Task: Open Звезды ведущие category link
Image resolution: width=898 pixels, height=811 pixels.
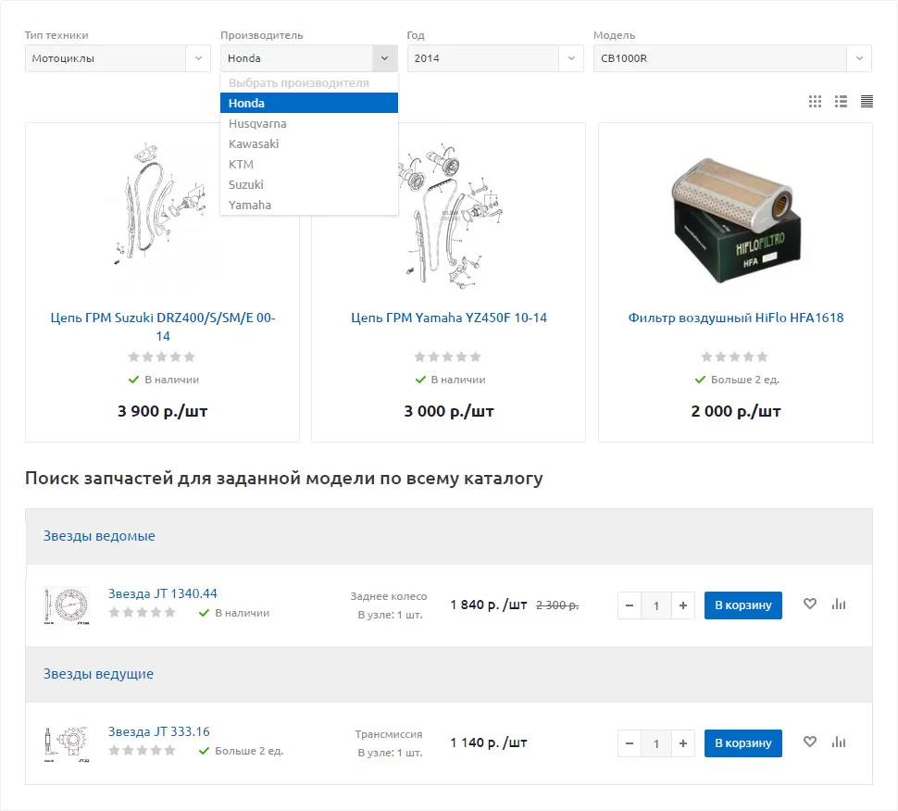Action: 98,674
